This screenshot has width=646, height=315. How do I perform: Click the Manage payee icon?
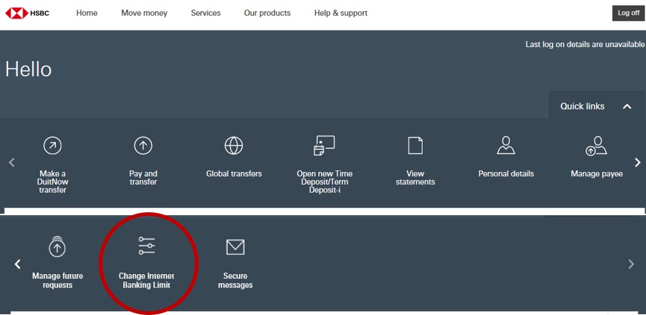click(x=596, y=145)
